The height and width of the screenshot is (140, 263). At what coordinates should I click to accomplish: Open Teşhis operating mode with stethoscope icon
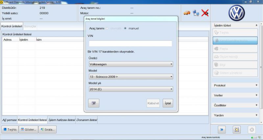235,32
